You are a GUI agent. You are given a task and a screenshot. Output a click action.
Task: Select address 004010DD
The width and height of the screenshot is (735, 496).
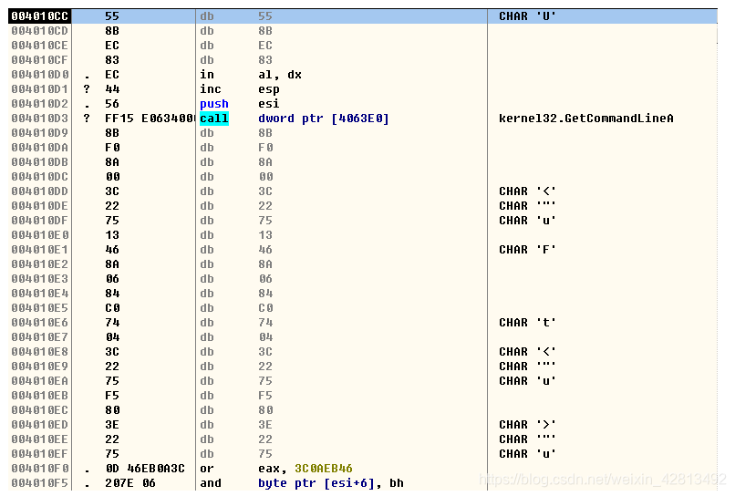click(40, 191)
